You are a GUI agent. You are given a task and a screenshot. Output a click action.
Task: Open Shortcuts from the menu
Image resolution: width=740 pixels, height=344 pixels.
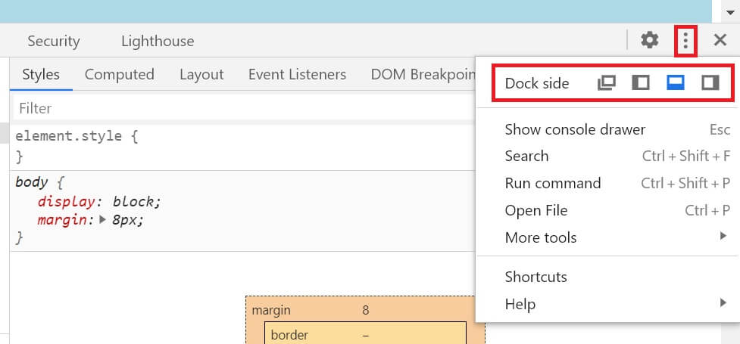(535, 277)
